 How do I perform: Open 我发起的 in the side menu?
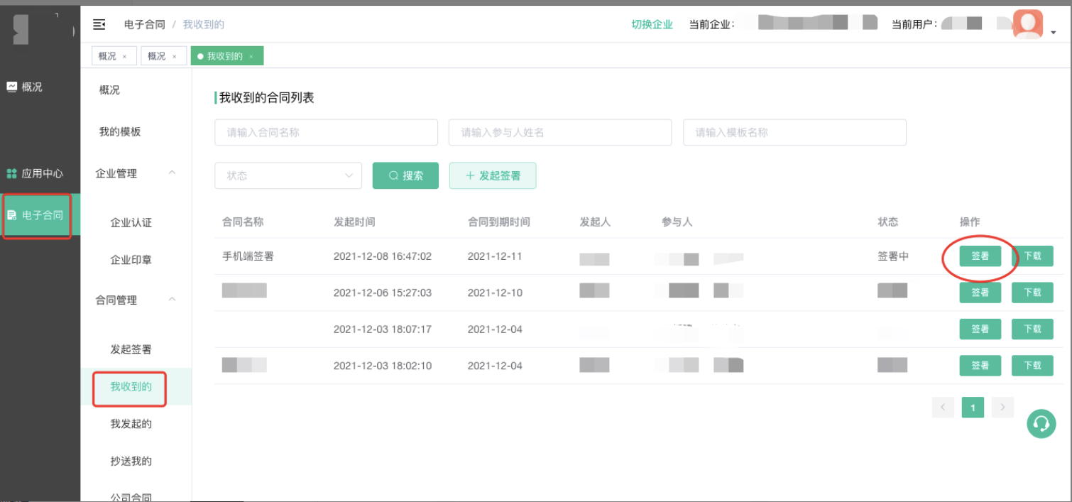click(x=131, y=424)
